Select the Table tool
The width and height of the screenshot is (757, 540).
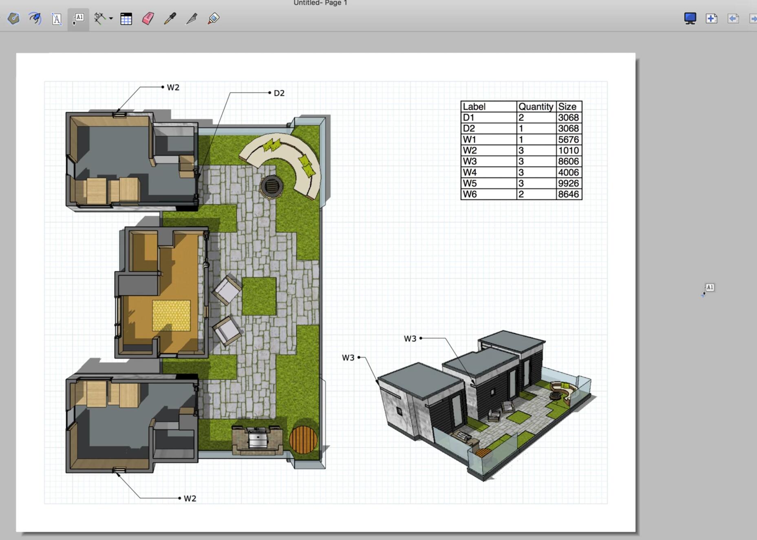(126, 19)
